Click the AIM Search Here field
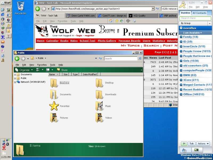213x160 pixels. (x=195, y=18)
